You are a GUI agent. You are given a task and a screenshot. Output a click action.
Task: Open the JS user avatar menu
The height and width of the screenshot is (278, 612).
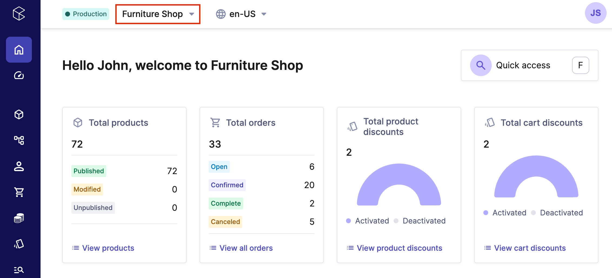595,13
